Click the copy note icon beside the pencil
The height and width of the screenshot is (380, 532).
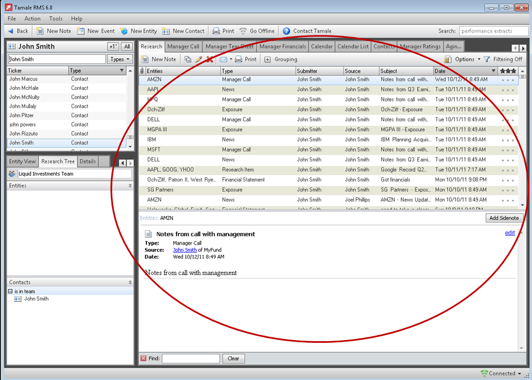coord(188,59)
